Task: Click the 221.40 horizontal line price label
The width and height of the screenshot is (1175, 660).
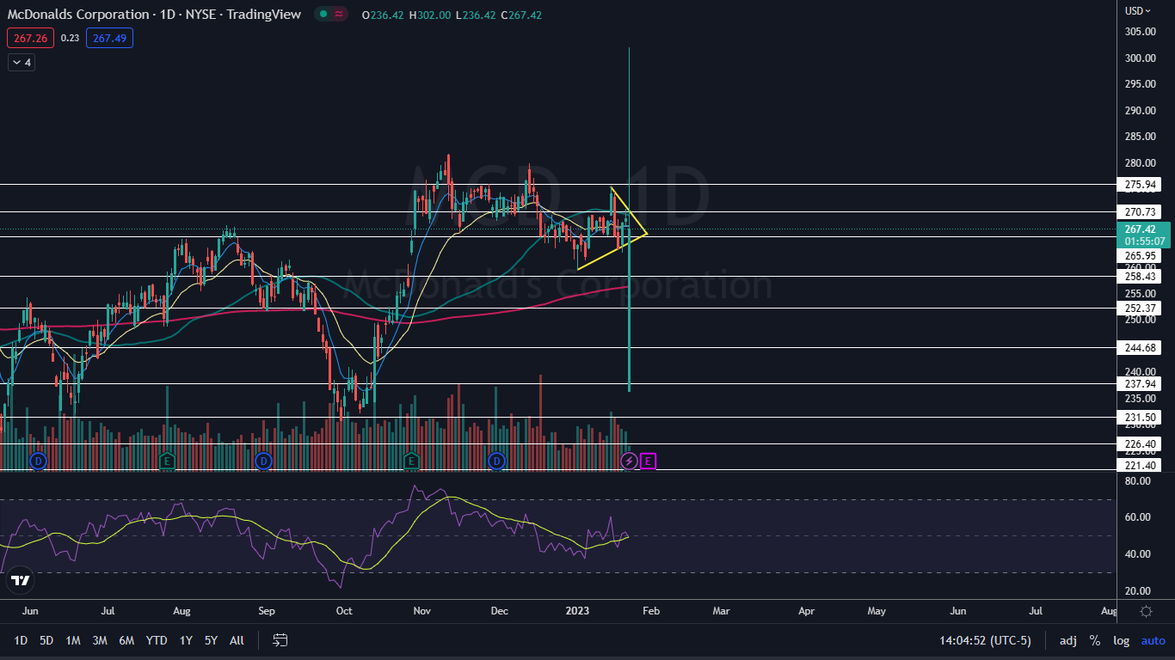Action: tap(1139, 465)
